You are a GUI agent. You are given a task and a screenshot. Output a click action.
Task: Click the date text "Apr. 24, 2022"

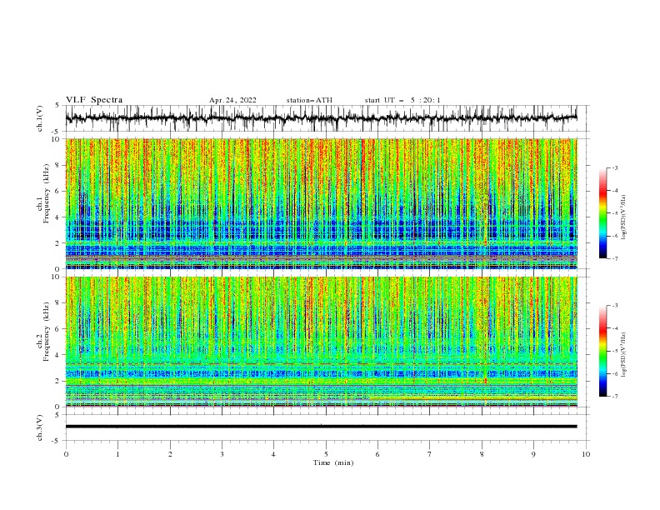pos(232,100)
